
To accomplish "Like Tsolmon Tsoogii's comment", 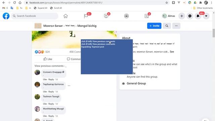I will [45, 104].
